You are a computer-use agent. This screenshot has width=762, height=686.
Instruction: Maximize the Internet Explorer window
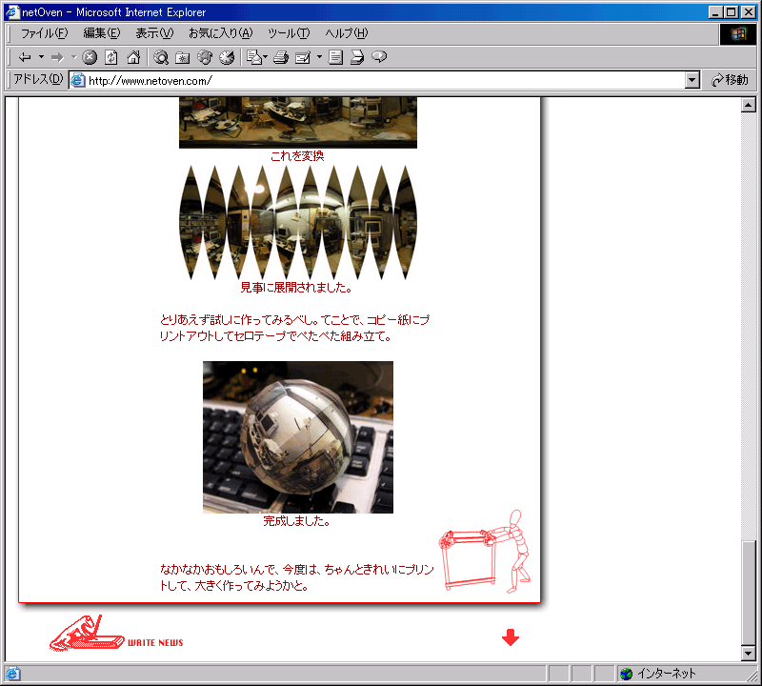point(731,12)
